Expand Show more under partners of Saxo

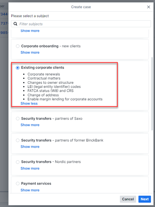(x=30, y=125)
